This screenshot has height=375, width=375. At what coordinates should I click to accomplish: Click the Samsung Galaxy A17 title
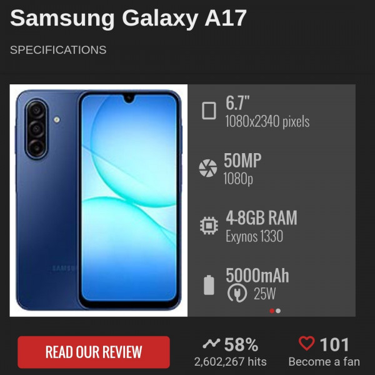coord(128,18)
